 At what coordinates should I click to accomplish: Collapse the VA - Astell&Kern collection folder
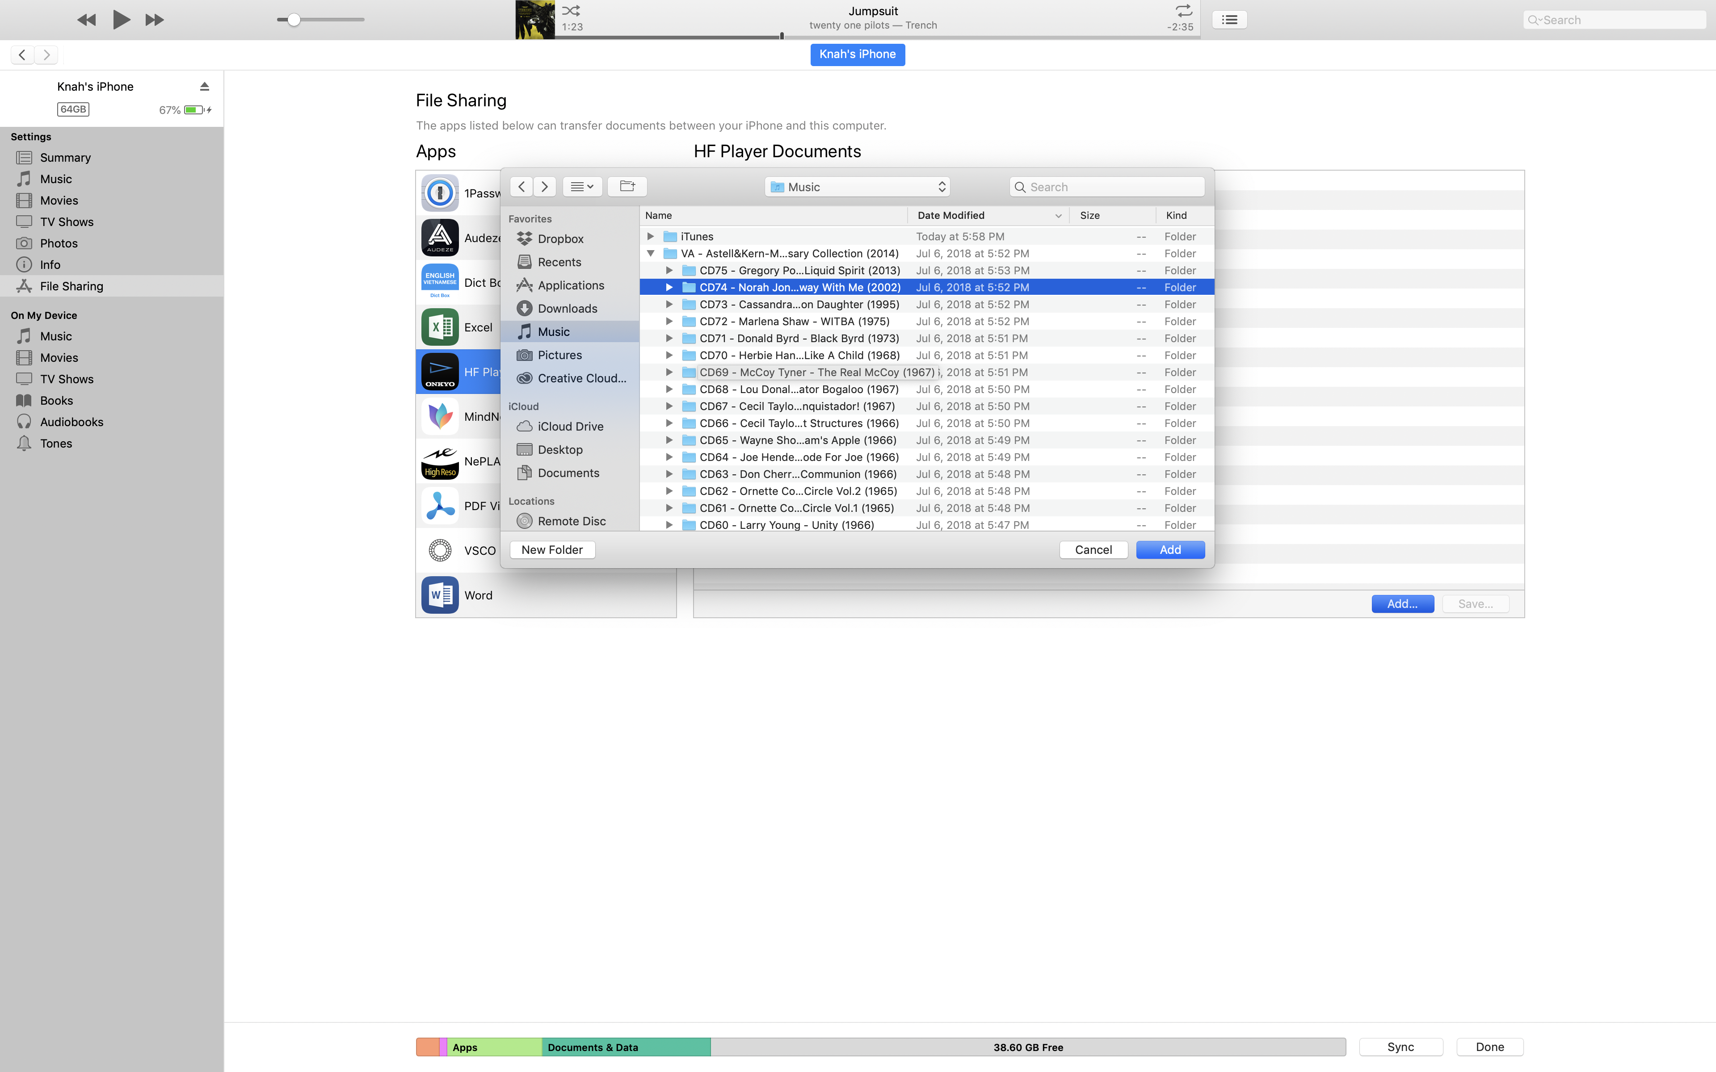(x=650, y=253)
